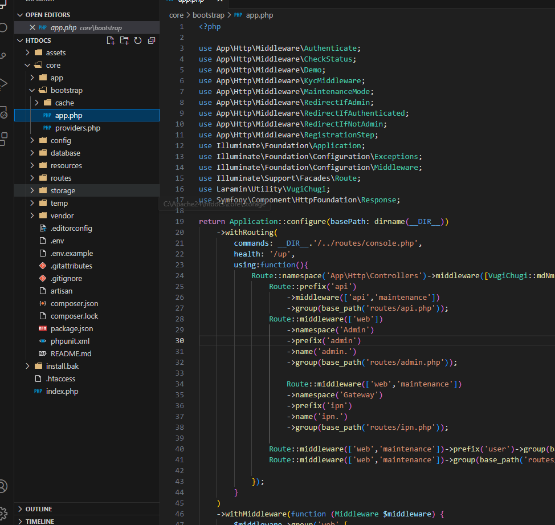Expand the cache folder chevron
The width and height of the screenshot is (555, 525).
[x=37, y=103]
